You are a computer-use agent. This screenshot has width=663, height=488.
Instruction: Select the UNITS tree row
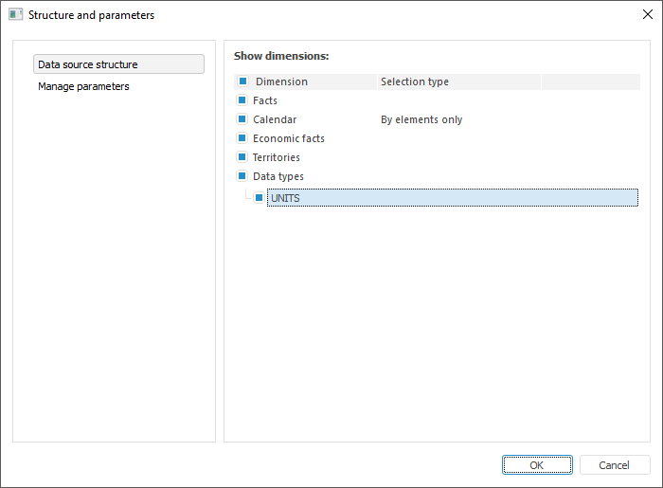(x=452, y=197)
